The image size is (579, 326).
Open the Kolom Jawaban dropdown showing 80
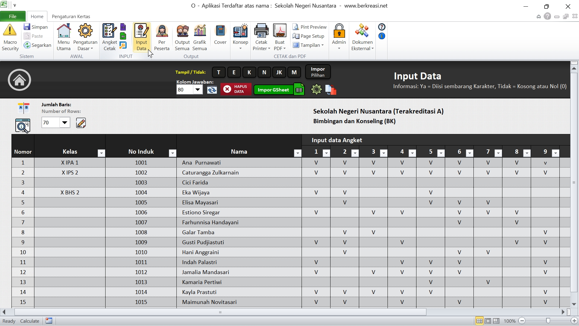[x=198, y=90]
